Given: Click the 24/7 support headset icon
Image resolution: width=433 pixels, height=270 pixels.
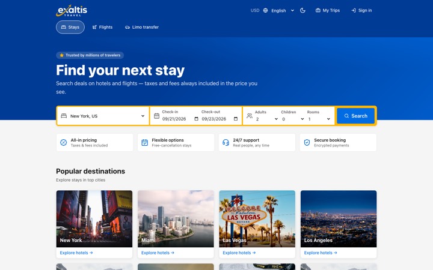Looking at the screenshot, I should tap(226, 142).
